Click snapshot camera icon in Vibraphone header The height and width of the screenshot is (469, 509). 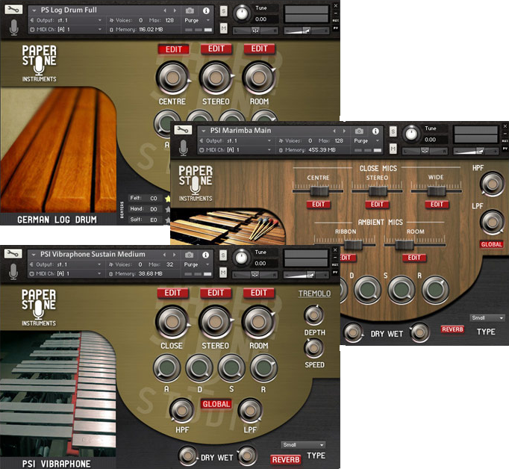coord(190,255)
